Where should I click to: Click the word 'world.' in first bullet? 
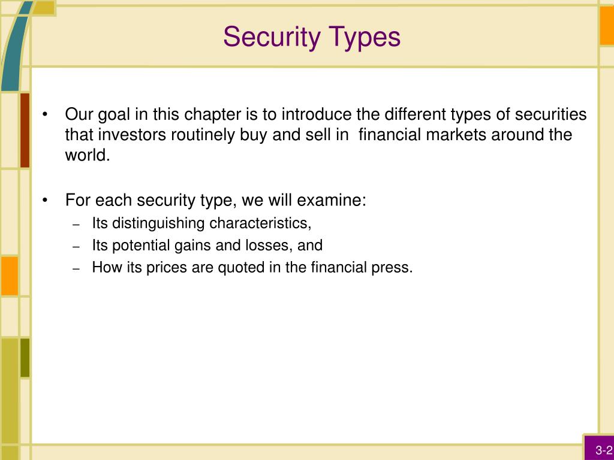click(88, 155)
